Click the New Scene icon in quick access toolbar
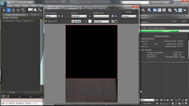 [x=9, y=2]
